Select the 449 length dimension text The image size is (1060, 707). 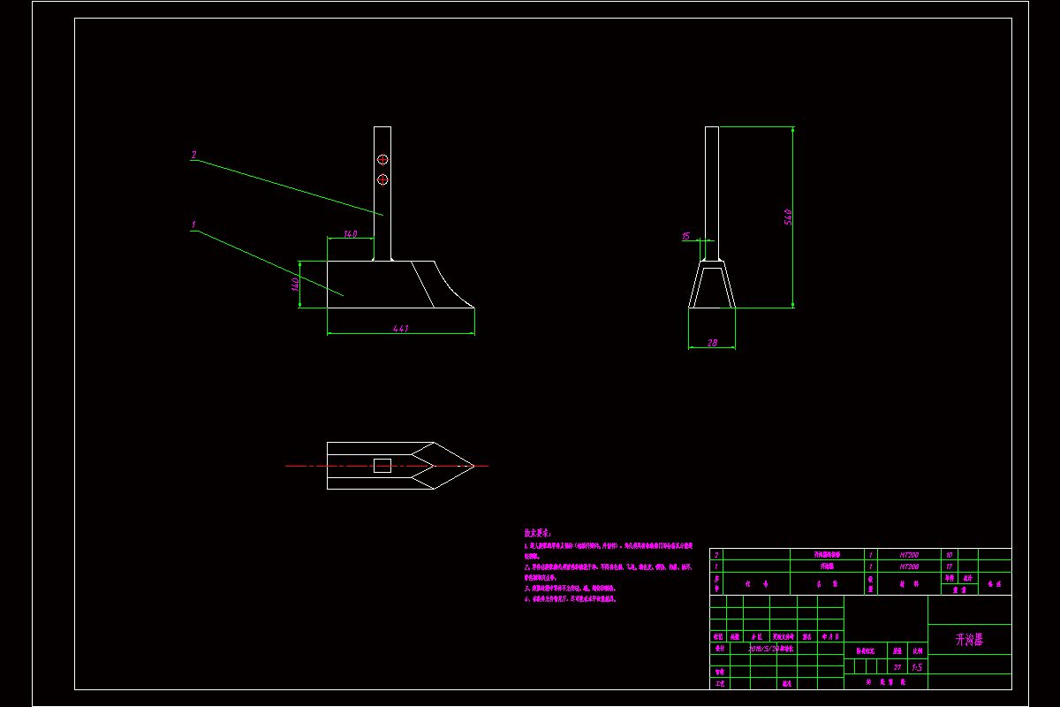(400, 329)
